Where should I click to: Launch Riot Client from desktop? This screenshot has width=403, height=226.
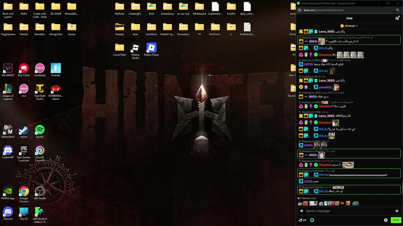pyautogui.click(x=24, y=70)
